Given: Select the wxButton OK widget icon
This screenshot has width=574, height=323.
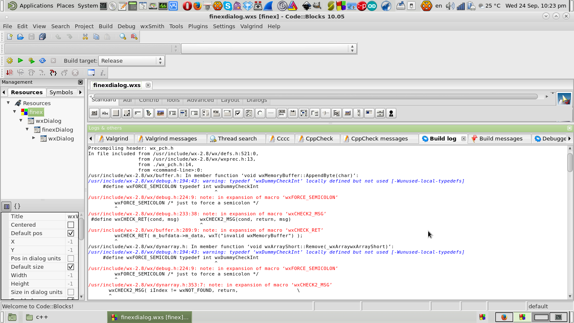Looking at the screenshot, I should (x=94, y=113).
